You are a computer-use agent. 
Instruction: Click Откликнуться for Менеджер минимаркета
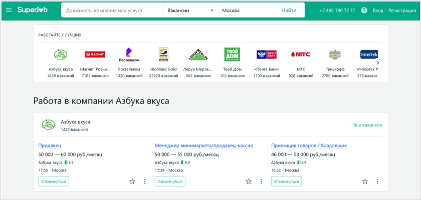pos(170,181)
